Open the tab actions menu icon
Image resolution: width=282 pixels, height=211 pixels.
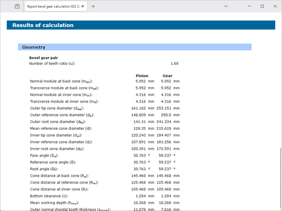[x=17, y=6]
